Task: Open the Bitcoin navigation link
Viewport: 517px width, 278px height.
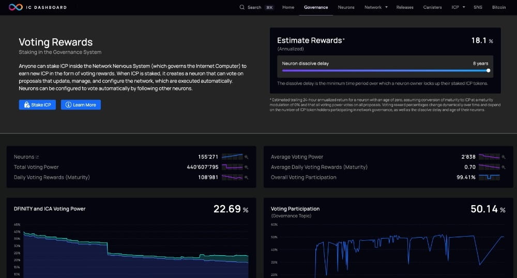Action: 499,7
